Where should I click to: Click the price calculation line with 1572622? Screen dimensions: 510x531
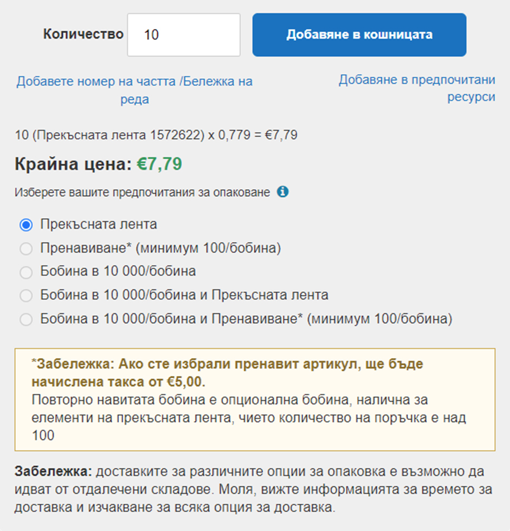tap(156, 135)
